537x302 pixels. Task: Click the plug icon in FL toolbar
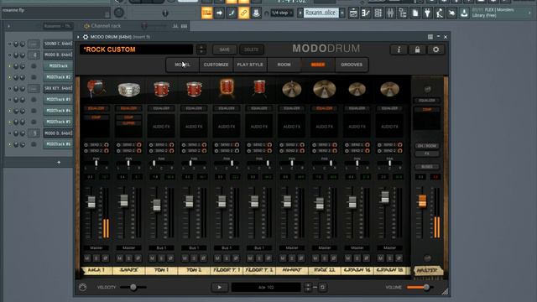click(x=427, y=13)
